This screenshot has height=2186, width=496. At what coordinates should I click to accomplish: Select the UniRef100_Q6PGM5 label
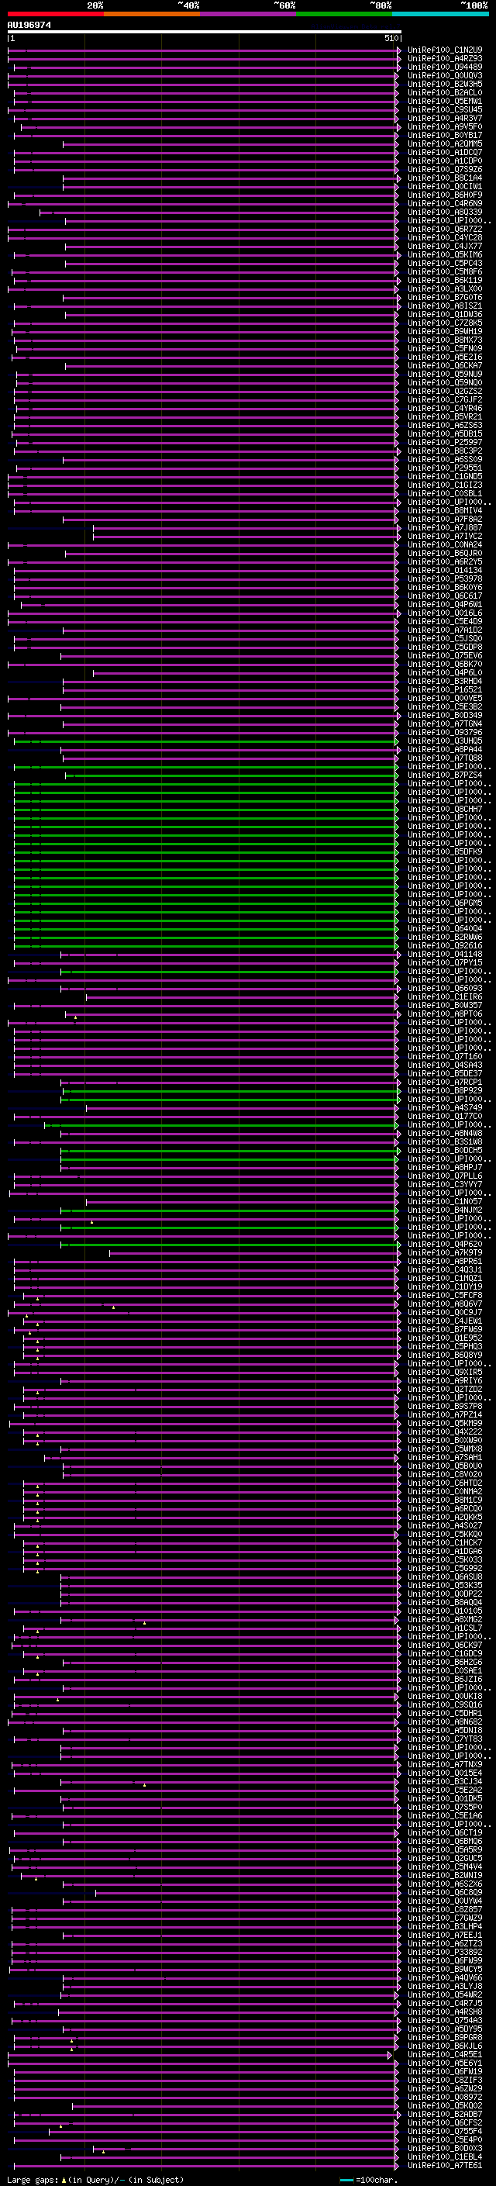pos(445,903)
